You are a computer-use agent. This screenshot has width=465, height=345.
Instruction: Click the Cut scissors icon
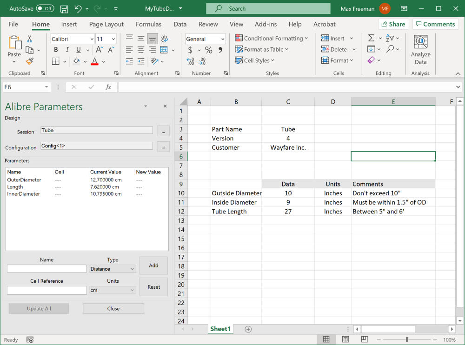[x=30, y=39]
